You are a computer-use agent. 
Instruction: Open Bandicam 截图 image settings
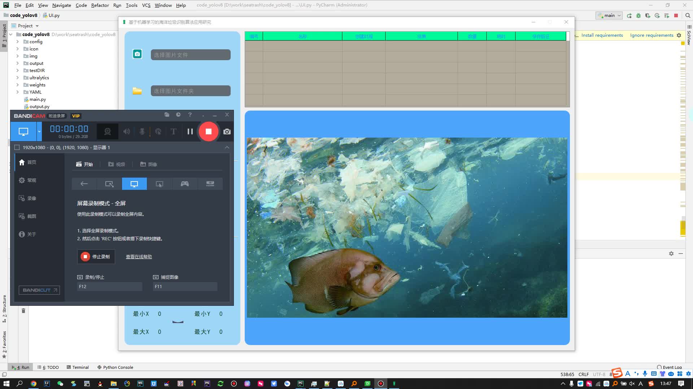point(28,216)
